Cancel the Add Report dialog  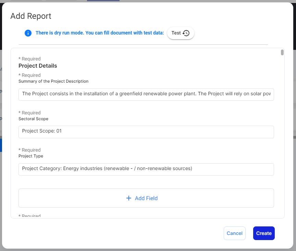[235, 233]
